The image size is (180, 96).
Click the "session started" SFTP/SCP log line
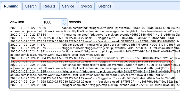pos(95,58)
